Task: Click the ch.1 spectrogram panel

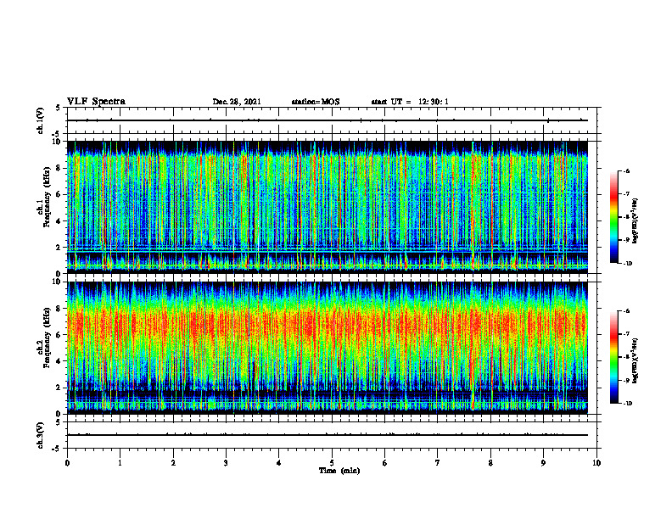Action: click(327, 207)
